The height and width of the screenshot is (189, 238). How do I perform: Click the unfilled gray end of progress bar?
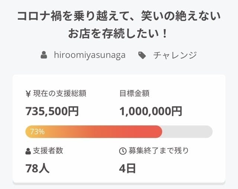coord(188,131)
